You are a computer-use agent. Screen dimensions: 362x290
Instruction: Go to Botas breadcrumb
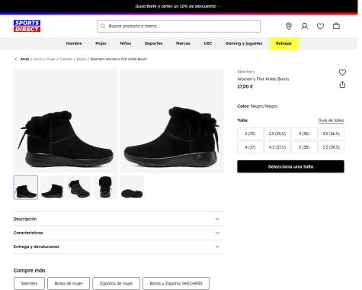pos(82,59)
